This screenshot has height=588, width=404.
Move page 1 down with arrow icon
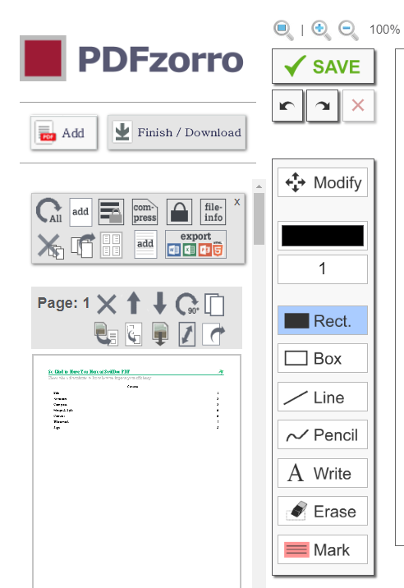tap(160, 303)
